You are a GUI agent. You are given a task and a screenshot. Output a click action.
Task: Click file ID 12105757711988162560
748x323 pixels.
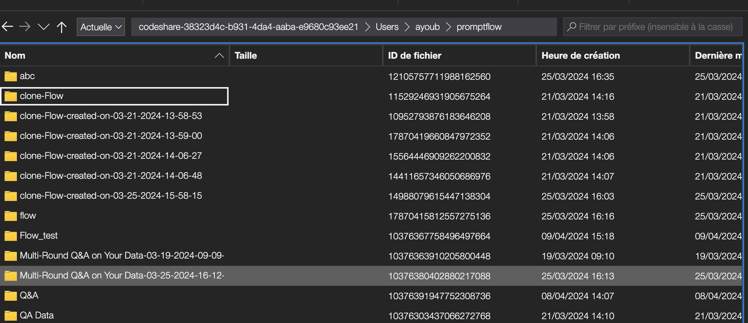[x=439, y=77]
